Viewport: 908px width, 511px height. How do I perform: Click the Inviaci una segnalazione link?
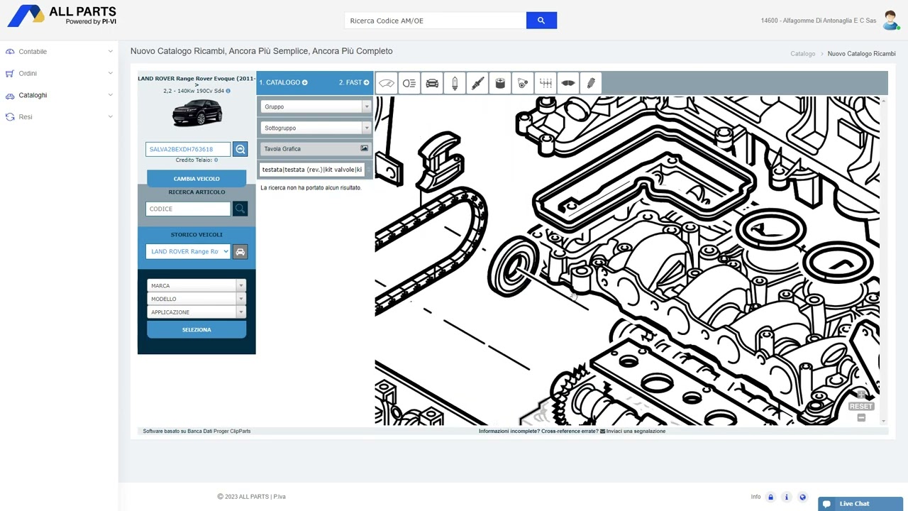point(636,431)
